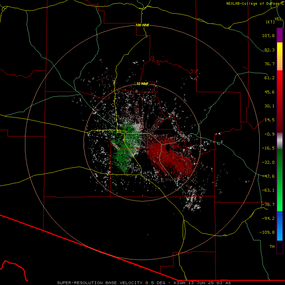The width and height of the screenshot is (285, 285).
Task: Click the yellow-orange segment of the color bar
Action: [280, 56]
